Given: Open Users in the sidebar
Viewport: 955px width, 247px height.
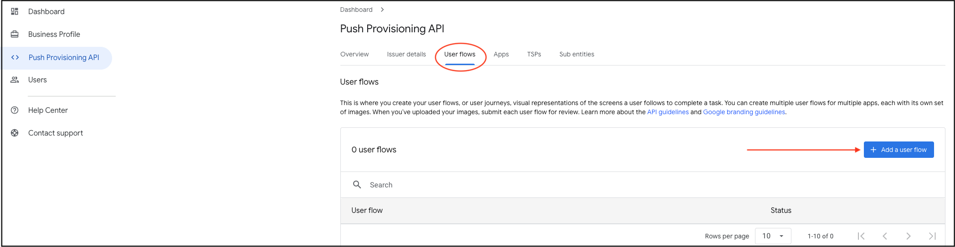Looking at the screenshot, I should (37, 80).
